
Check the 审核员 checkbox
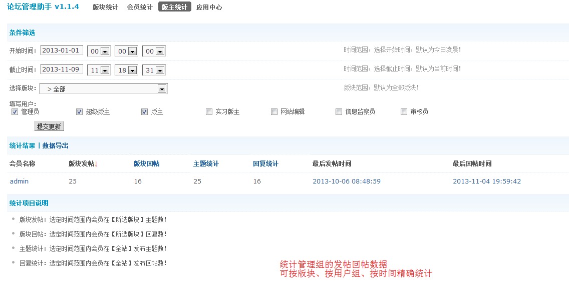pos(404,111)
